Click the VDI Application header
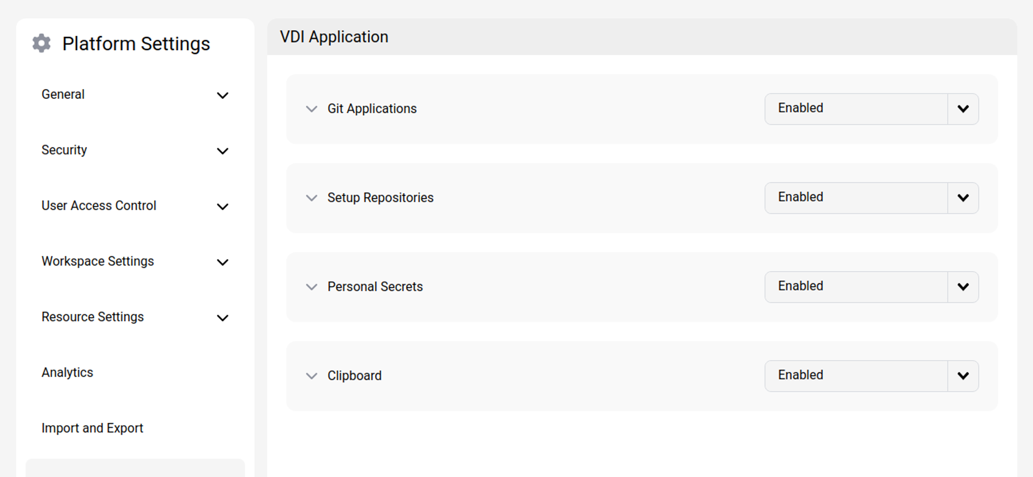This screenshot has width=1033, height=477. [x=334, y=36]
